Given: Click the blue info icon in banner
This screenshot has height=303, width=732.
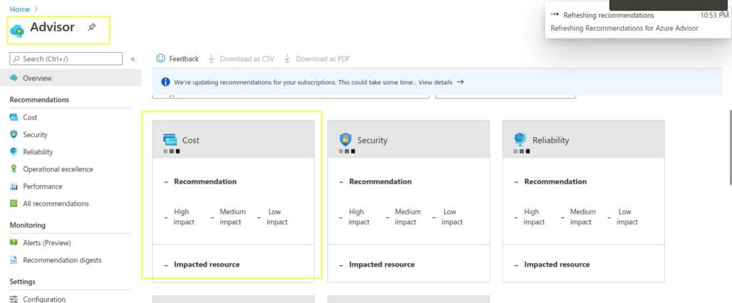Looking at the screenshot, I should pyautogui.click(x=165, y=81).
